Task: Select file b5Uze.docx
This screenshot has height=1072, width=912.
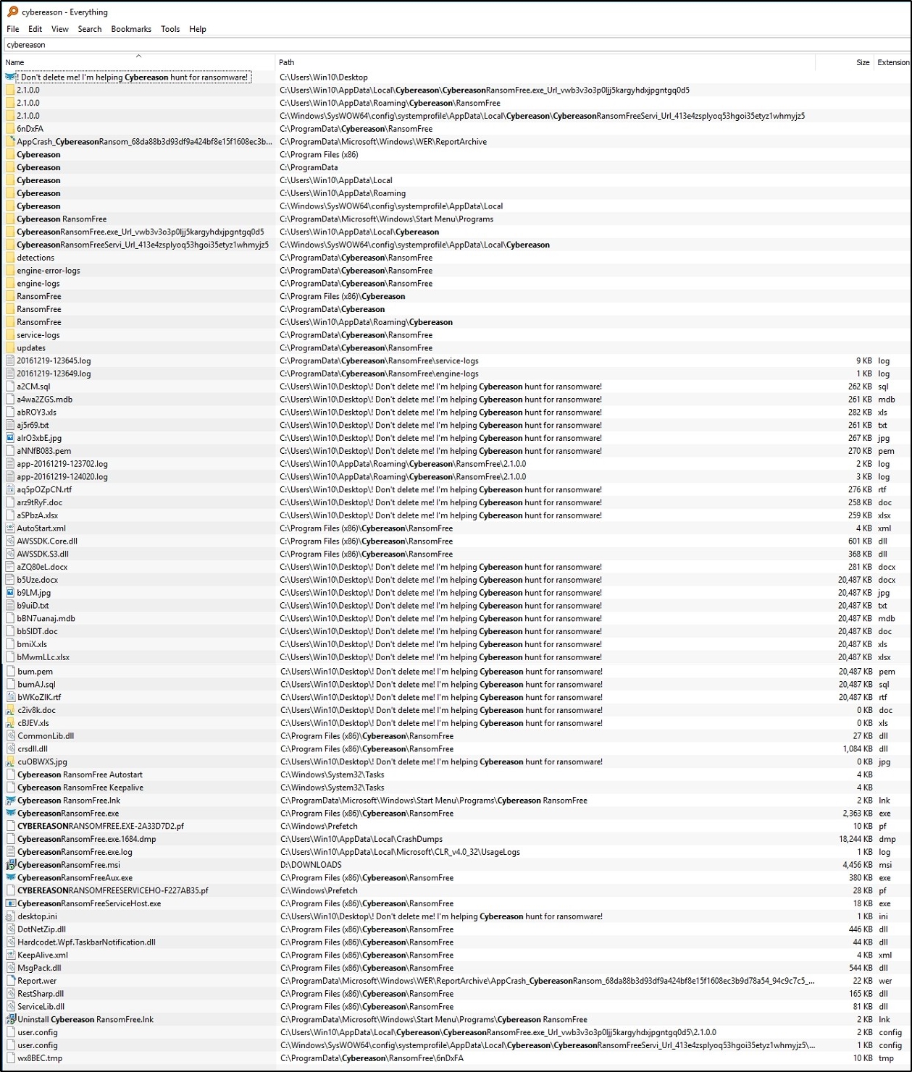Action: tap(38, 580)
